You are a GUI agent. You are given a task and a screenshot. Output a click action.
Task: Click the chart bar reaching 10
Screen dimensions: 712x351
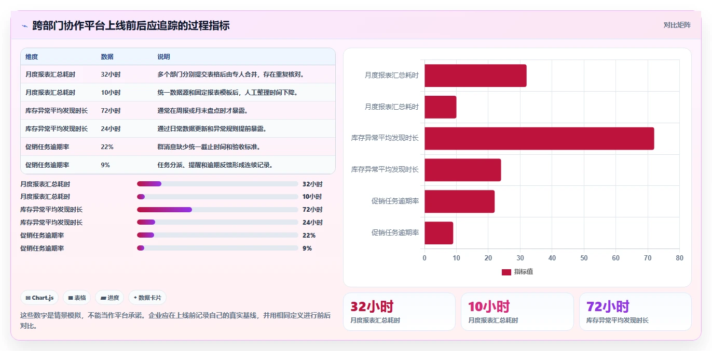[441, 107]
